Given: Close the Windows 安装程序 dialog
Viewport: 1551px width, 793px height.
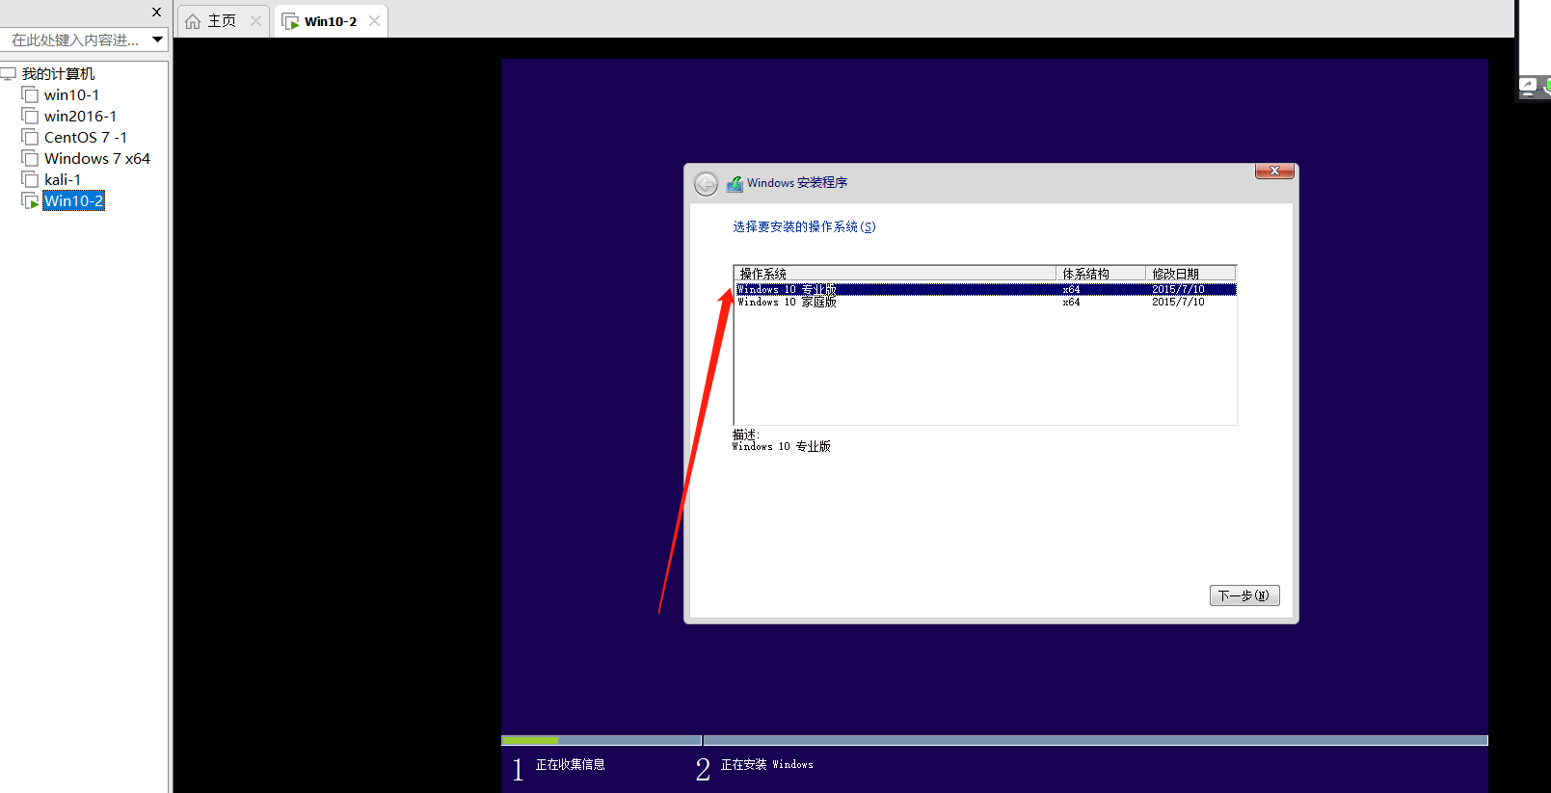Looking at the screenshot, I should [1274, 171].
